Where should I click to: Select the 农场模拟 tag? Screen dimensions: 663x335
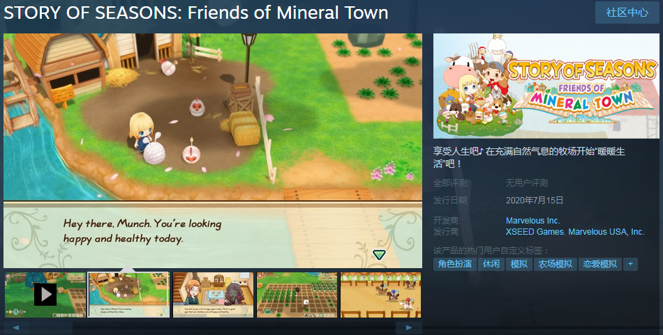[556, 264]
